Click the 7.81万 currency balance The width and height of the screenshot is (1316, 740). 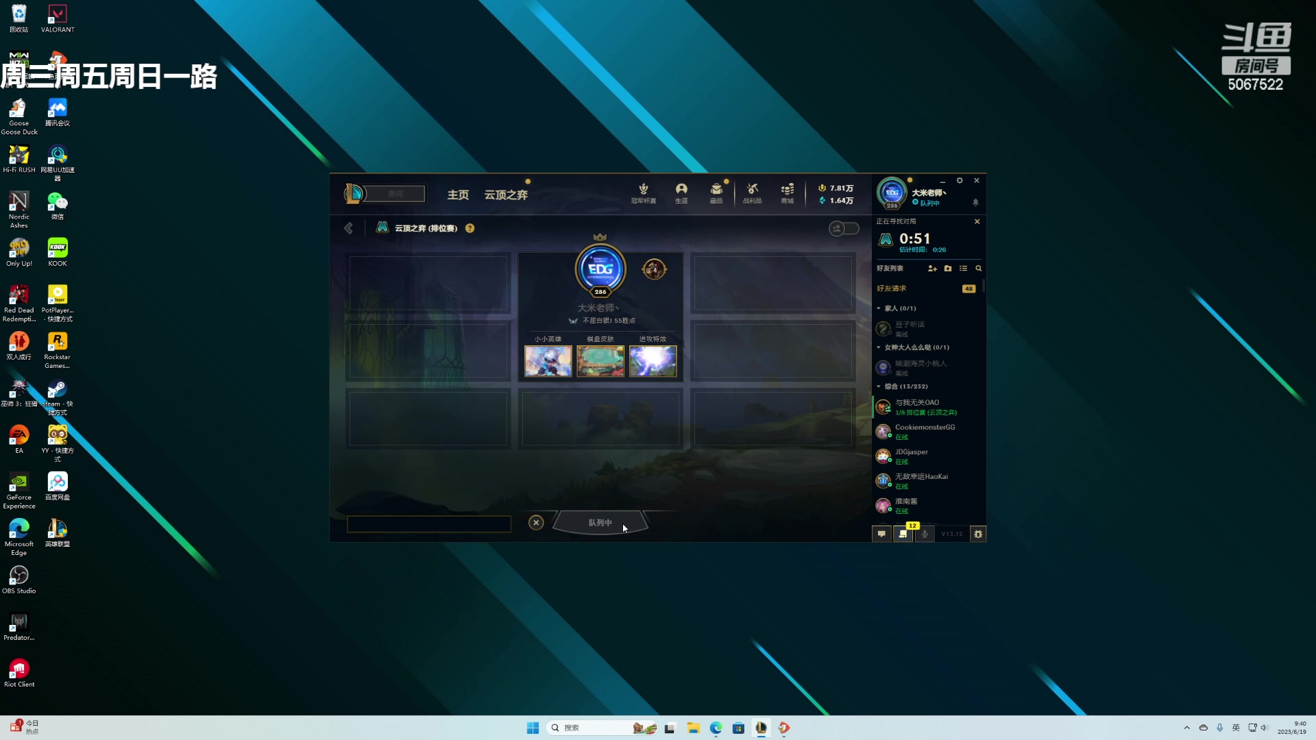click(836, 188)
